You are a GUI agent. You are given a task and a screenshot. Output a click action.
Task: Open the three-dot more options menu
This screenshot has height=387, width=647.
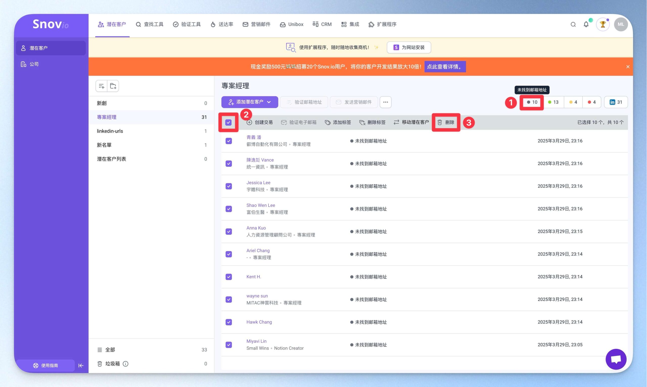coord(385,102)
